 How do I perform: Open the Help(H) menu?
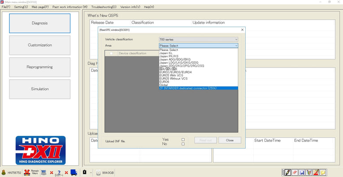click(x=149, y=7)
